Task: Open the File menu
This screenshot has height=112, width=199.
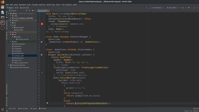Action: pos(7,5)
